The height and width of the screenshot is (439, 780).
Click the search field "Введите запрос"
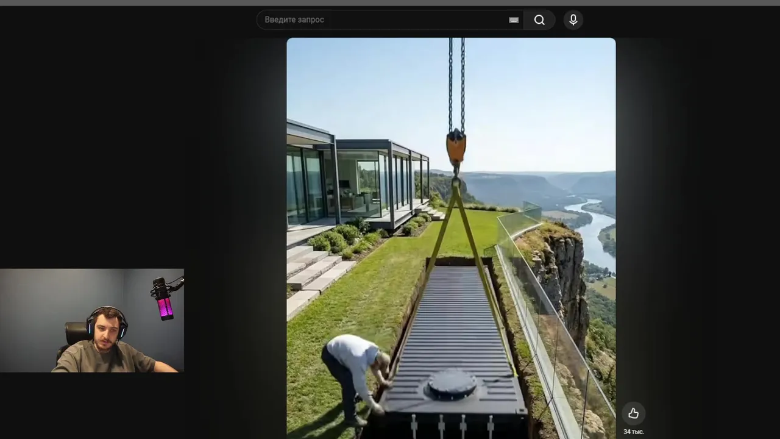[391, 20]
